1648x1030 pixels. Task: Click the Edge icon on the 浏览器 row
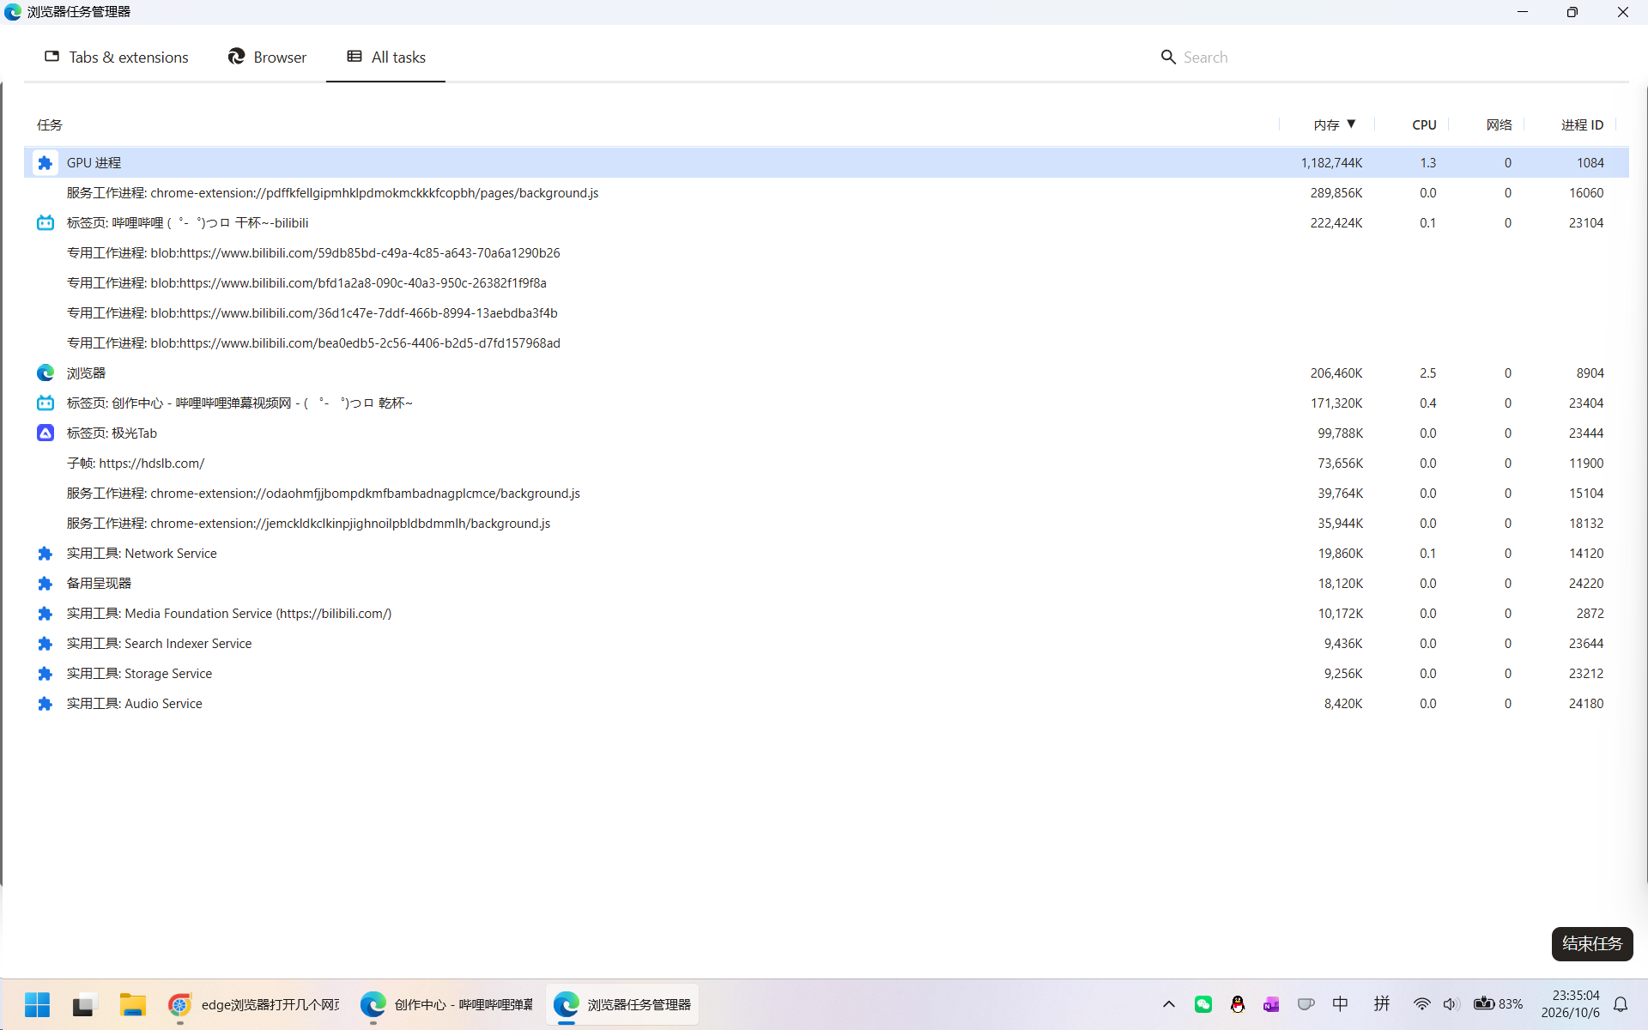tap(45, 373)
